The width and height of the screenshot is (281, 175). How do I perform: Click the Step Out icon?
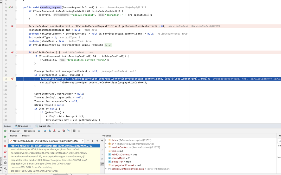click(x=59, y=131)
